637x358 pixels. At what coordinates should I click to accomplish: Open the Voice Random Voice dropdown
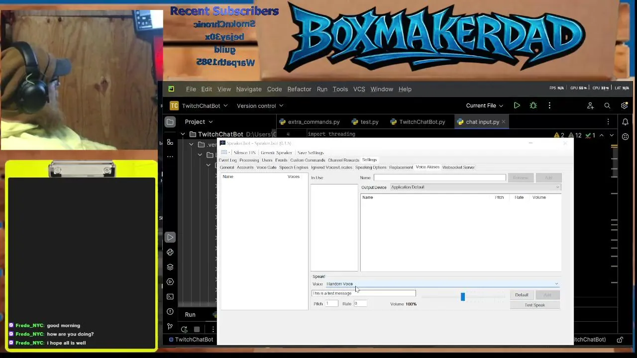[442, 284]
